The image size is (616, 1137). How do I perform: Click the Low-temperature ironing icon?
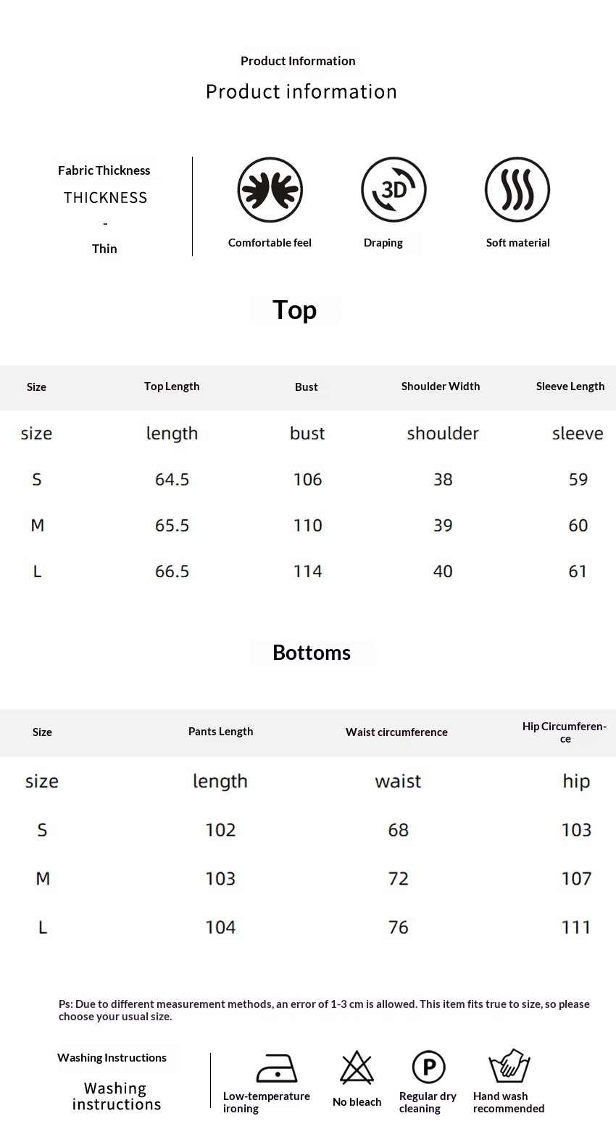coord(277,1068)
